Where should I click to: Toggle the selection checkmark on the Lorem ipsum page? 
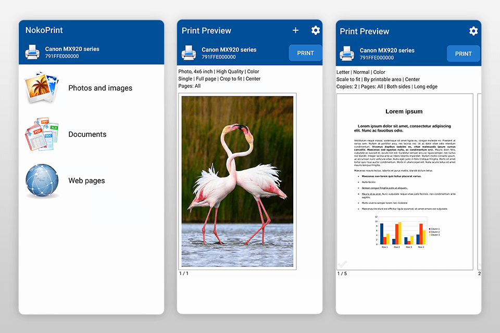coord(342,264)
